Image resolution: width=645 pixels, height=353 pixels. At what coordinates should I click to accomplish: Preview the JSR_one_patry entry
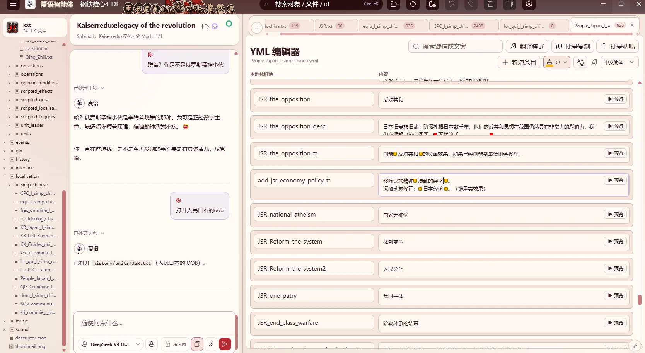click(x=615, y=296)
